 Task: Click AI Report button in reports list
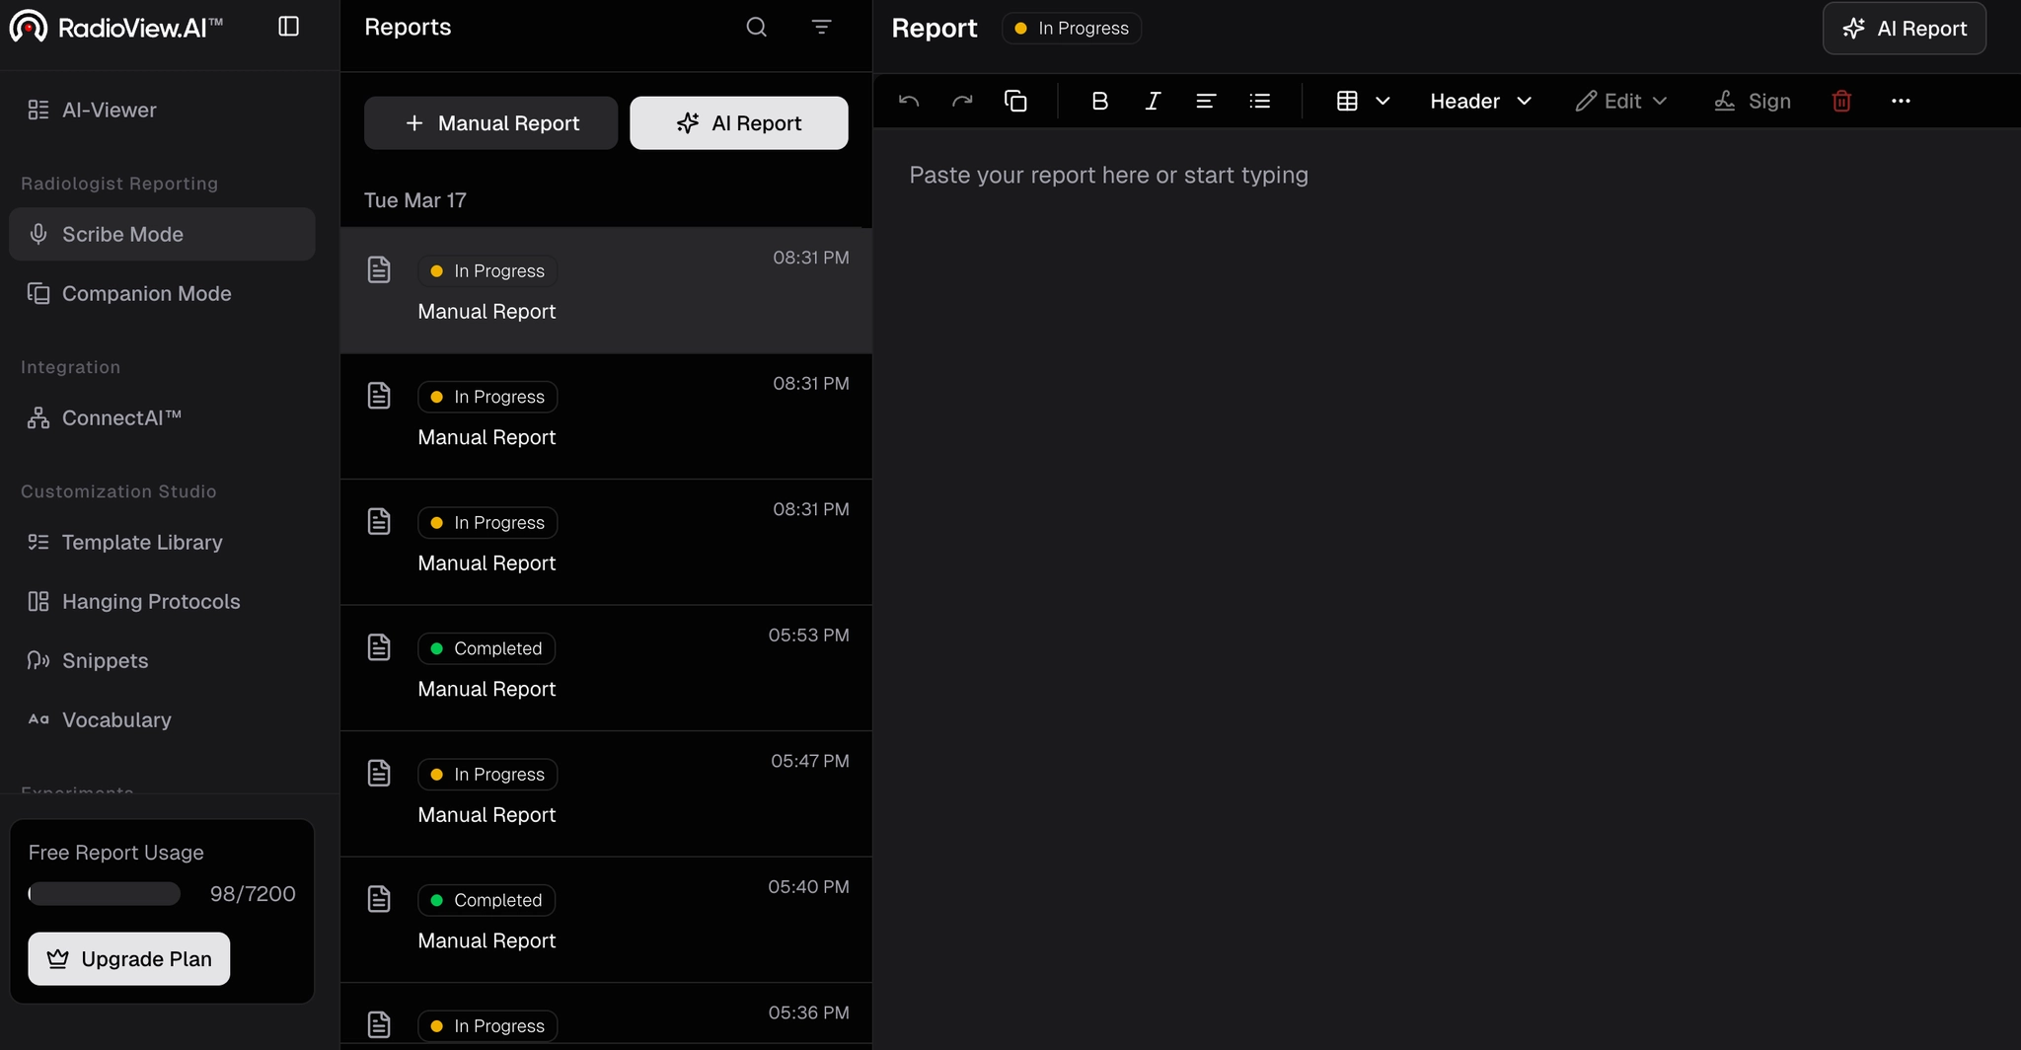[x=739, y=123]
